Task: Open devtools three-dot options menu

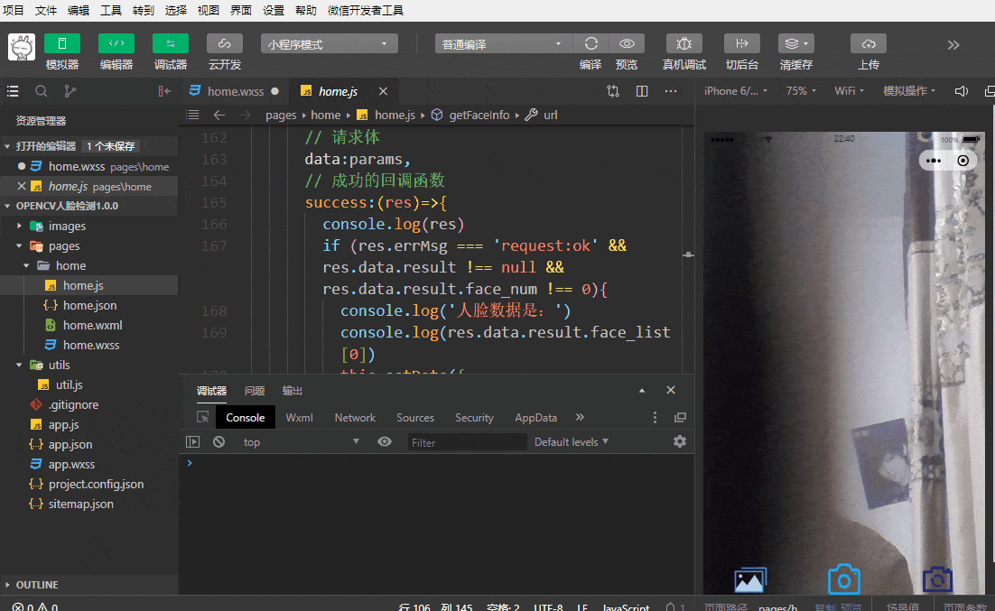Action: tap(655, 418)
